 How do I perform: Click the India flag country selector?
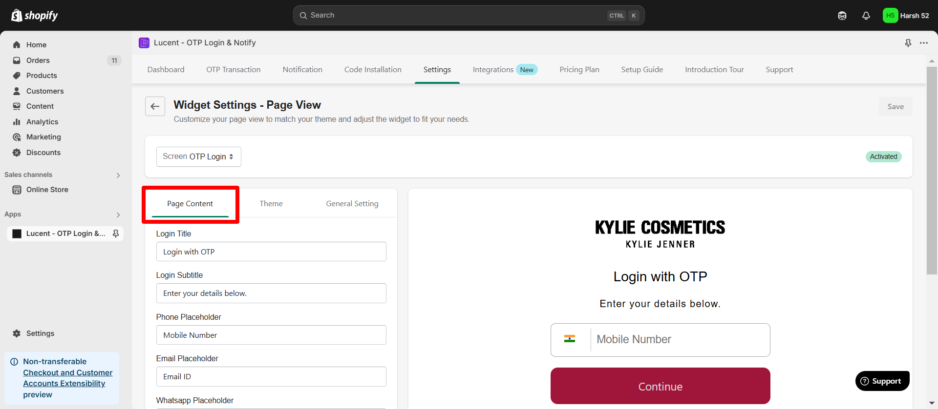(570, 339)
